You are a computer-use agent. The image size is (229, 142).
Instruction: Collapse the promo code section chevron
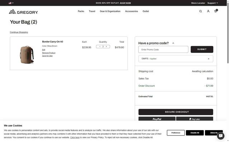pyautogui.click(x=173, y=43)
